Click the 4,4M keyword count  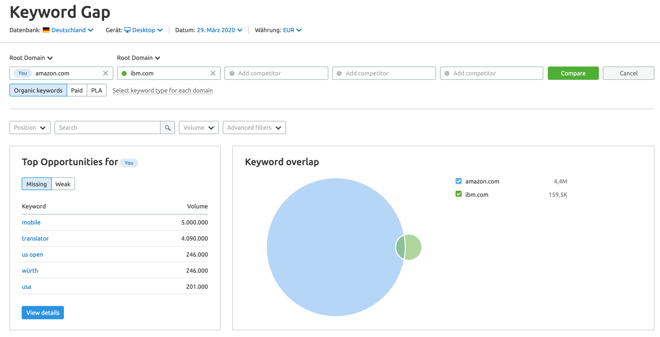coord(560,182)
